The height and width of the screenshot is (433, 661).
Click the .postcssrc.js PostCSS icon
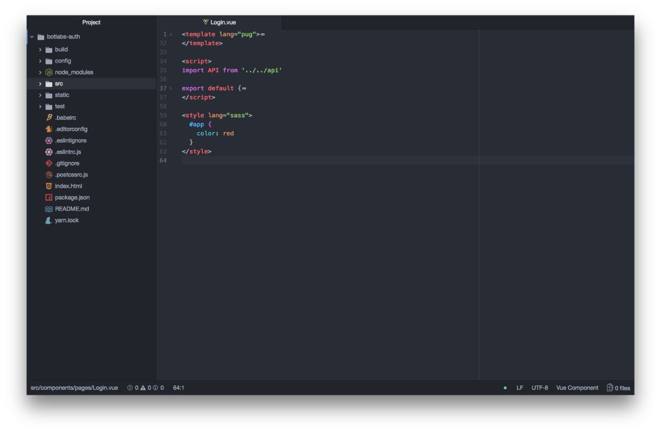(49, 174)
